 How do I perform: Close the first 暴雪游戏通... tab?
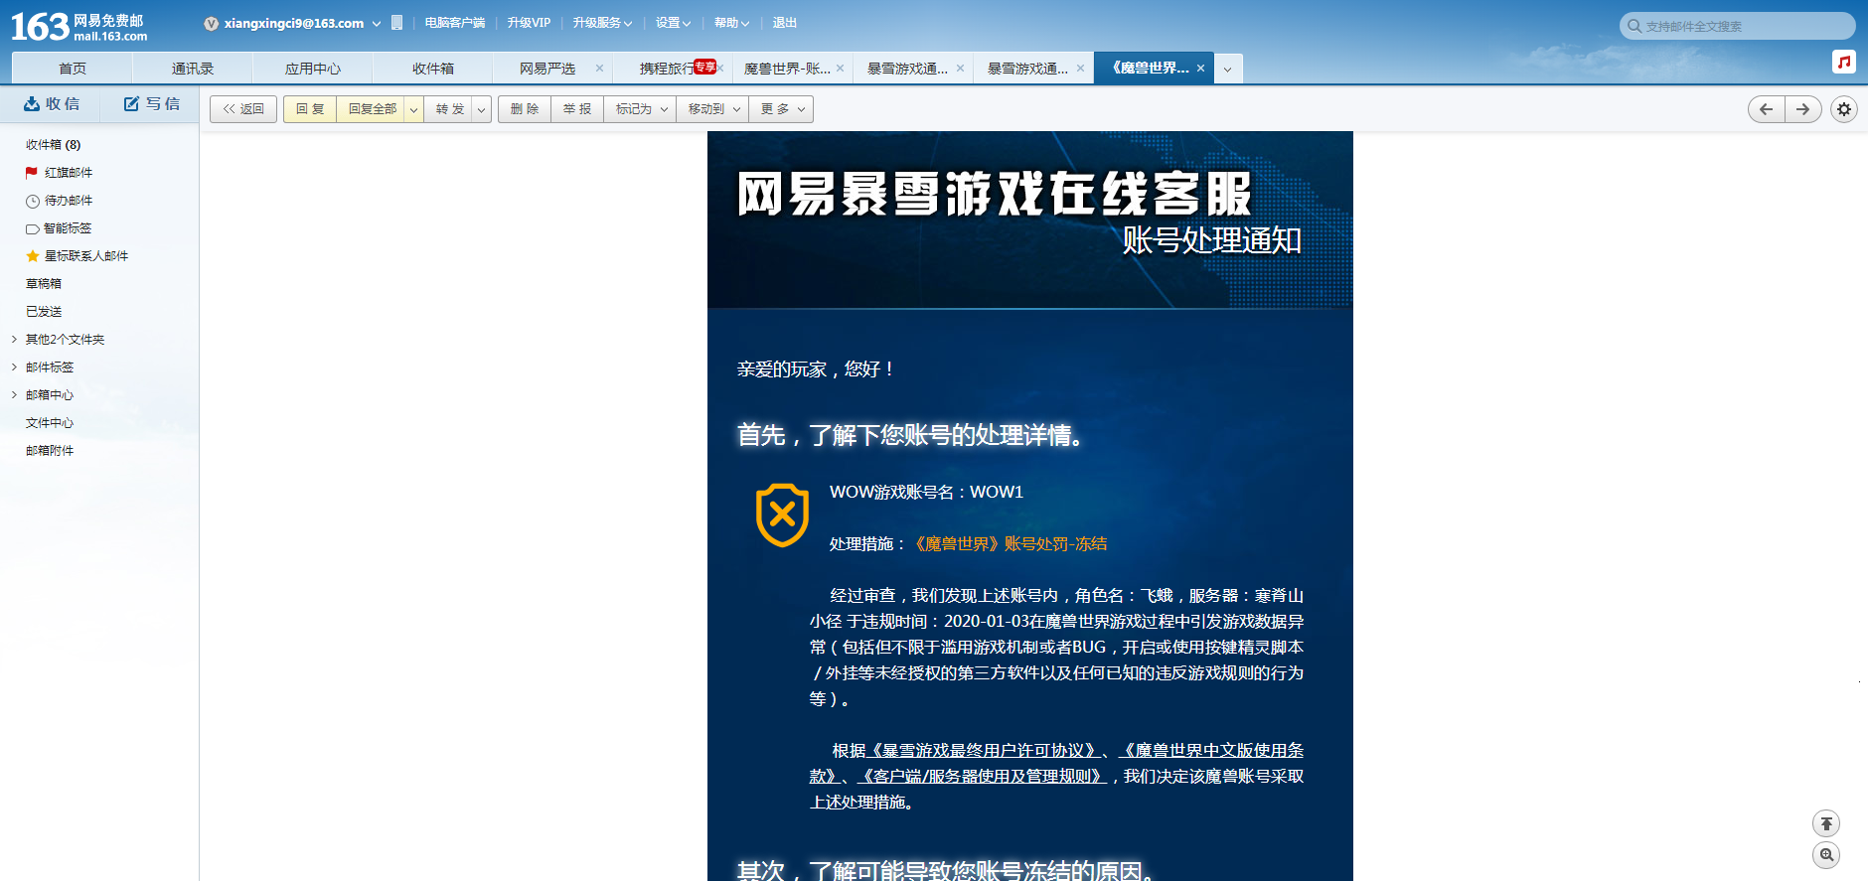960,69
